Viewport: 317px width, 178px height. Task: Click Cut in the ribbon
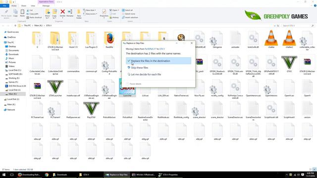pos(30,10)
